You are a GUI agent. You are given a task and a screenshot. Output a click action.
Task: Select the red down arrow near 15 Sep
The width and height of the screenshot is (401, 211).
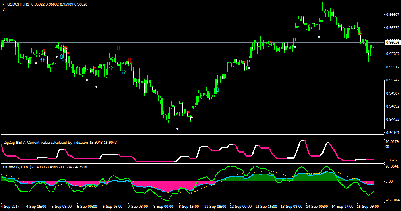(x=360, y=33)
